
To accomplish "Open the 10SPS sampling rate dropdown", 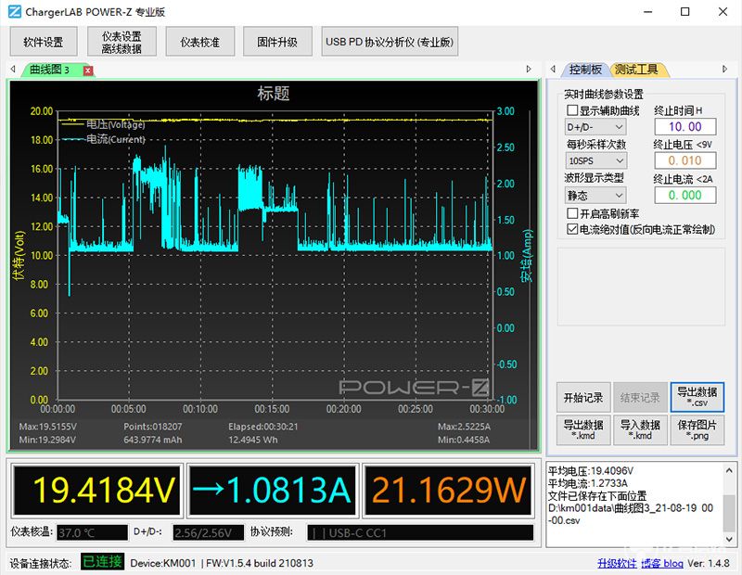I will 595,160.
